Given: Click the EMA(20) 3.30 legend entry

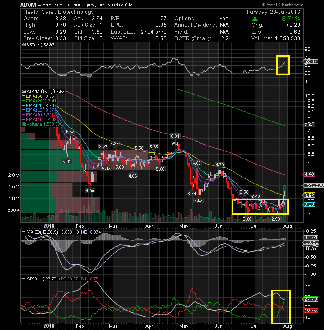Looking at the screenshot, I should (38, 106).
